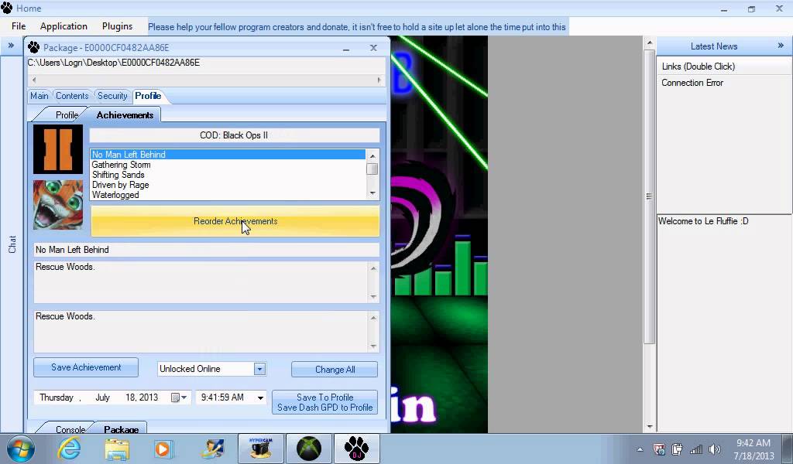793x464 pixels.
Task: Click the Action Center flag tray icon
Action: click(658, 449)
